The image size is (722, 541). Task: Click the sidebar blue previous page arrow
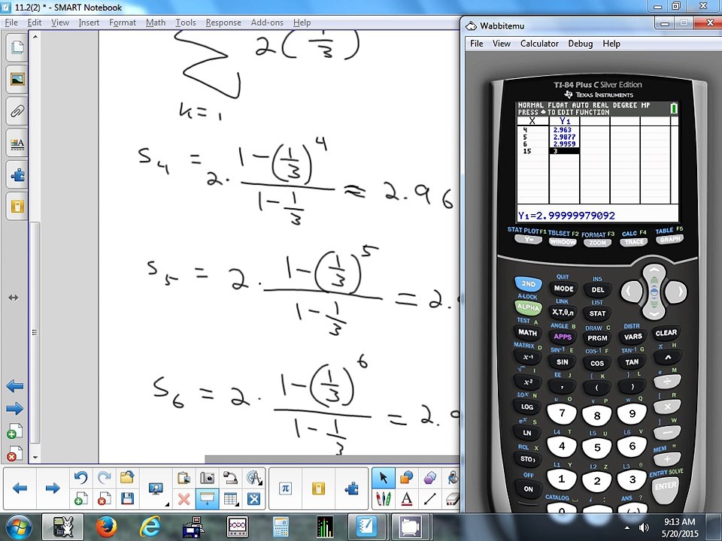point(15,386)
